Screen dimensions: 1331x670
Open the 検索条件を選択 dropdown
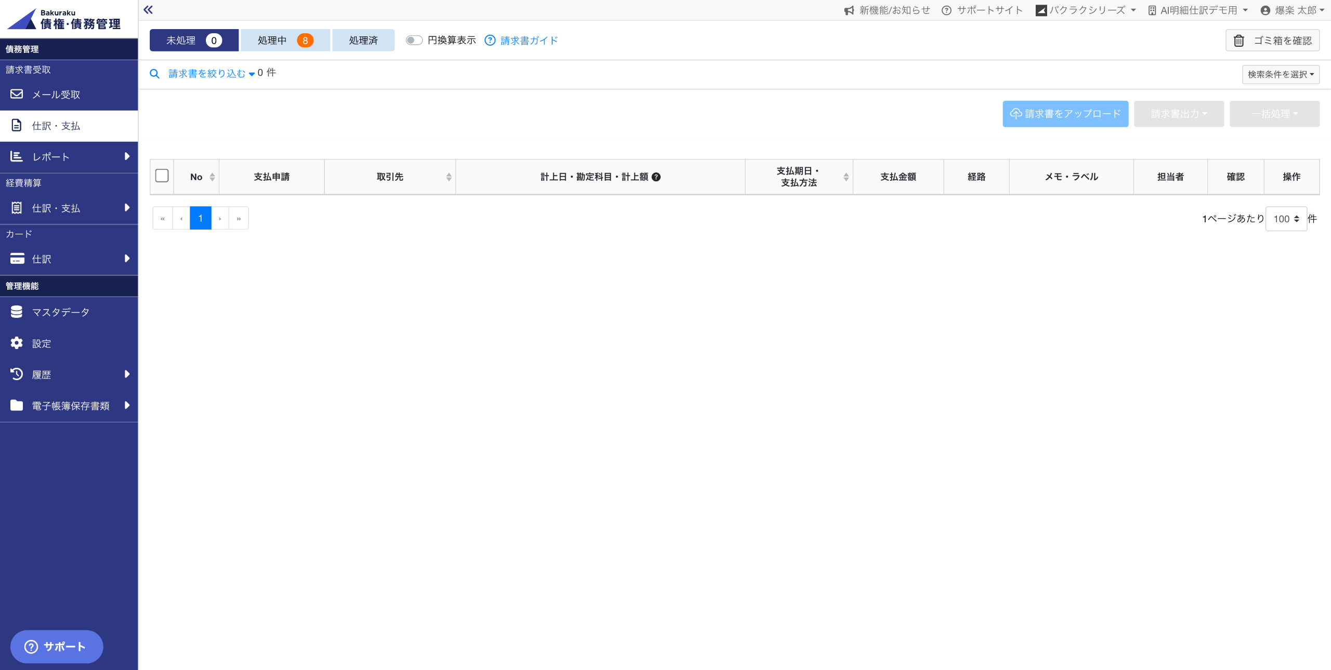click(x=1281, y=74)
